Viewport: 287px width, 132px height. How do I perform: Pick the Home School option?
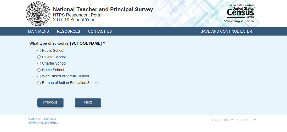point(39,70)
